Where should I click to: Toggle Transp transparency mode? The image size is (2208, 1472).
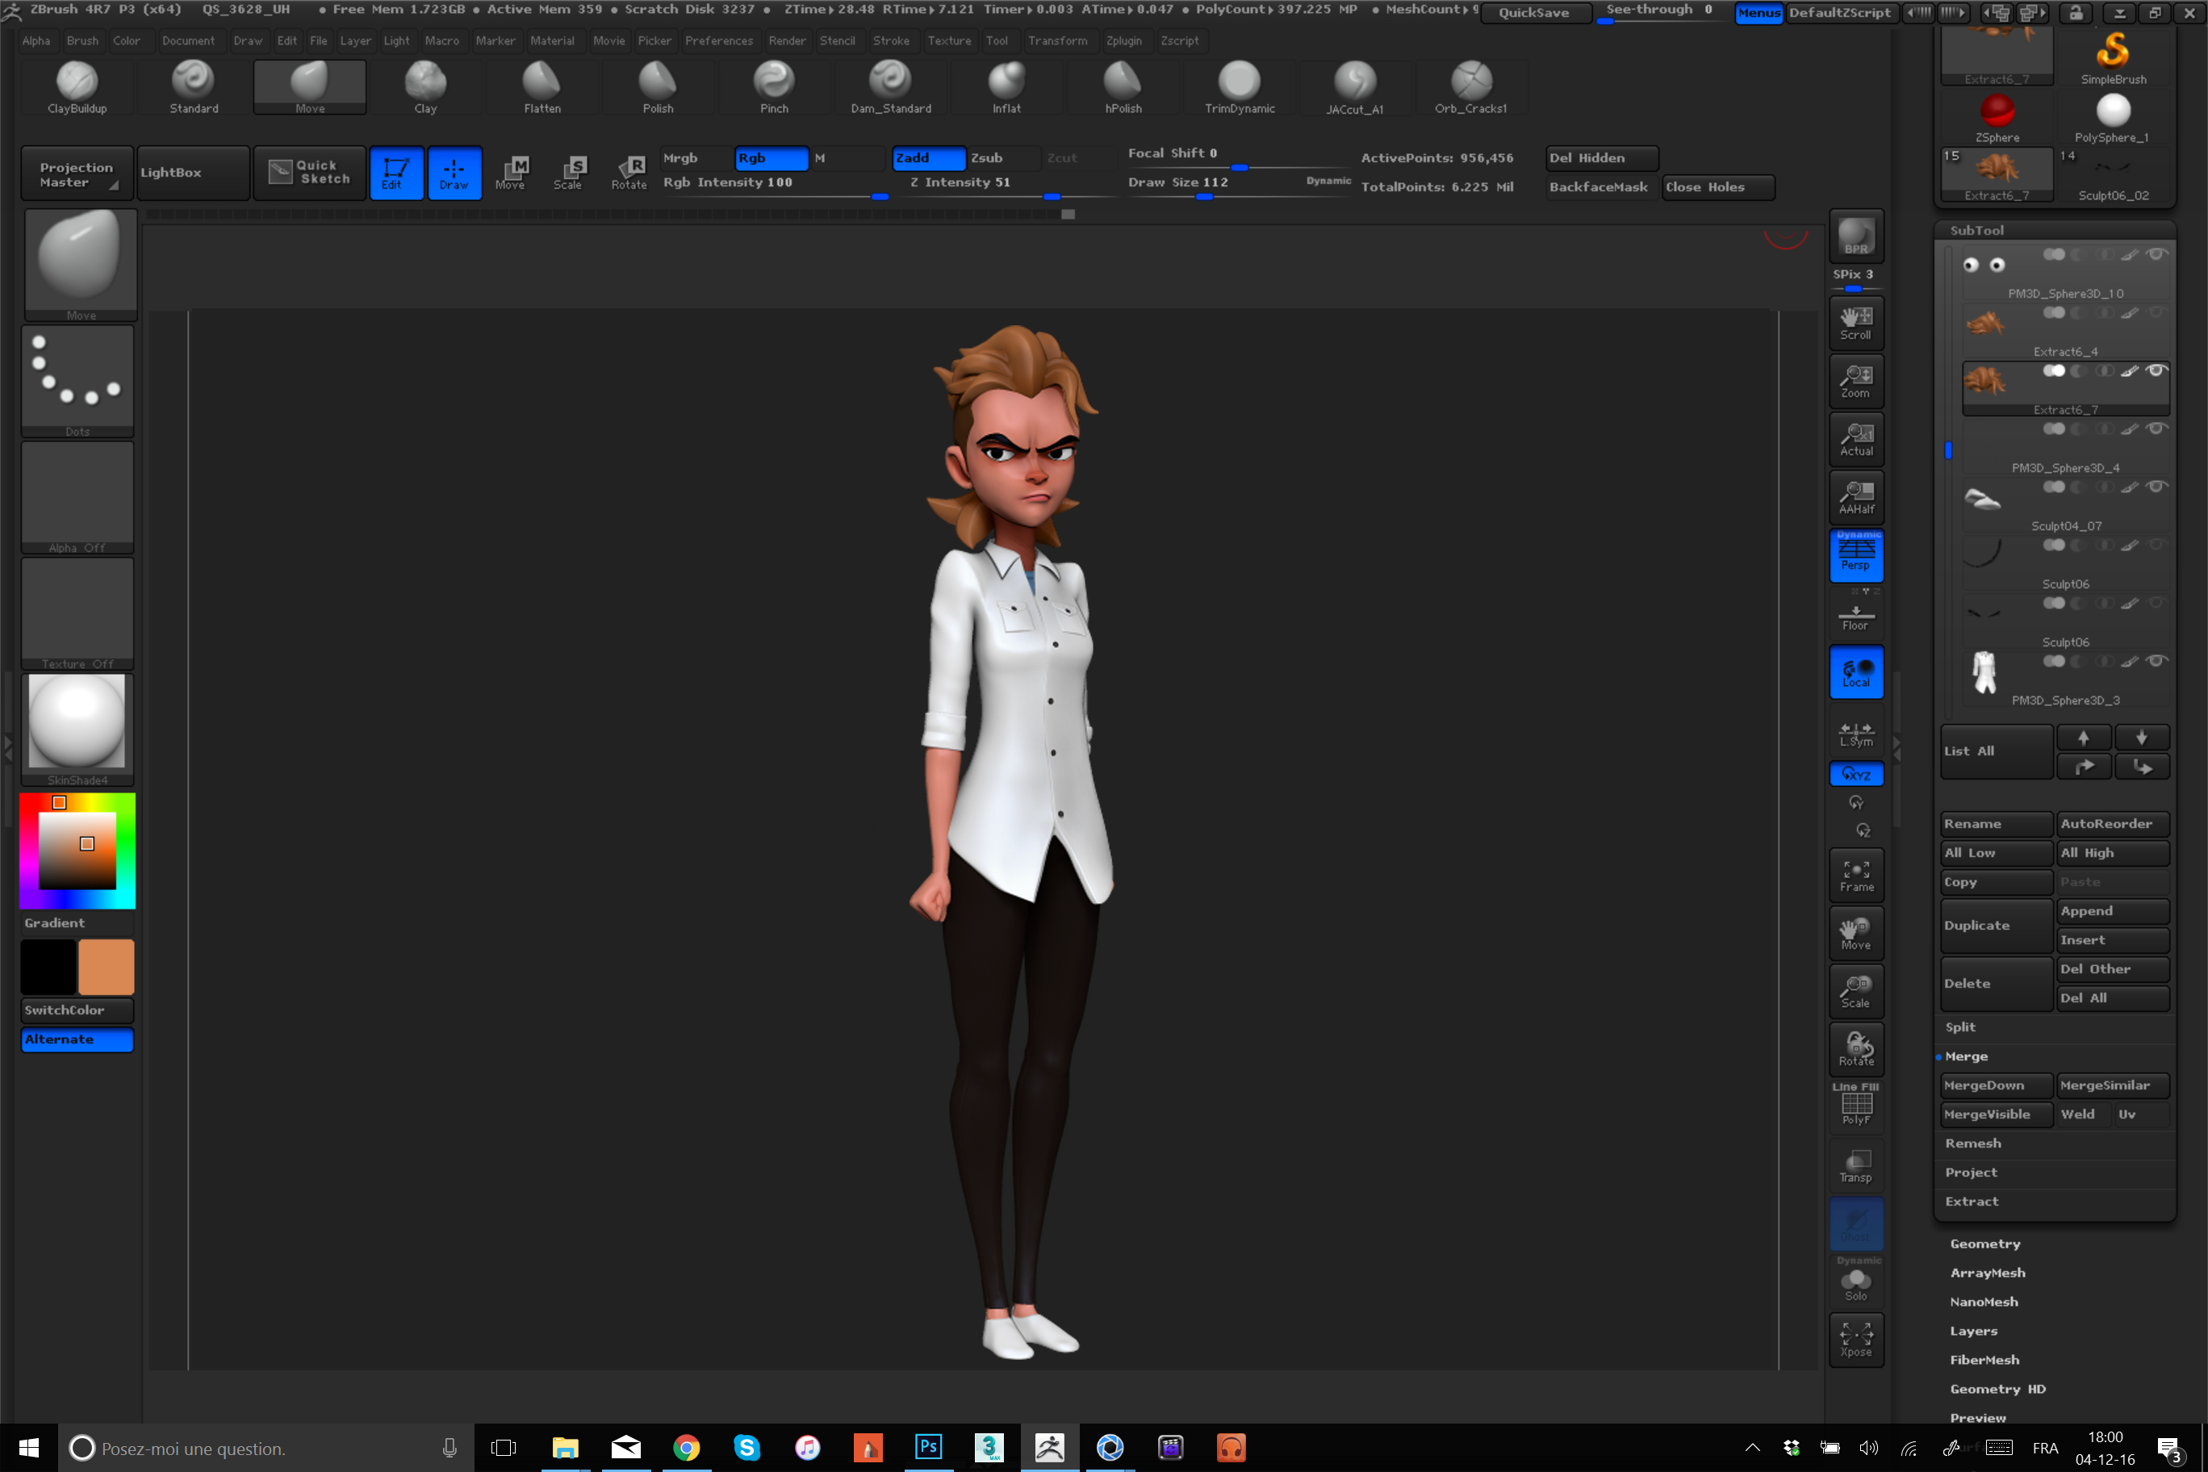(x=1856, y=1166)
